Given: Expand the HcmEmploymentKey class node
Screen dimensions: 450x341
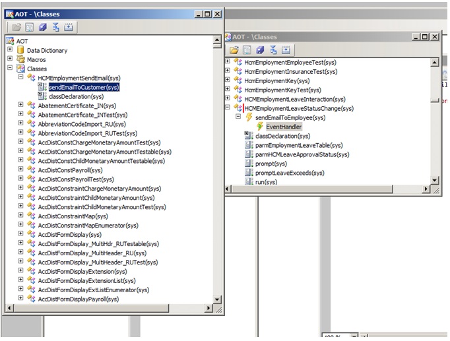Looking at the screenshot, I should click(228, 80).
